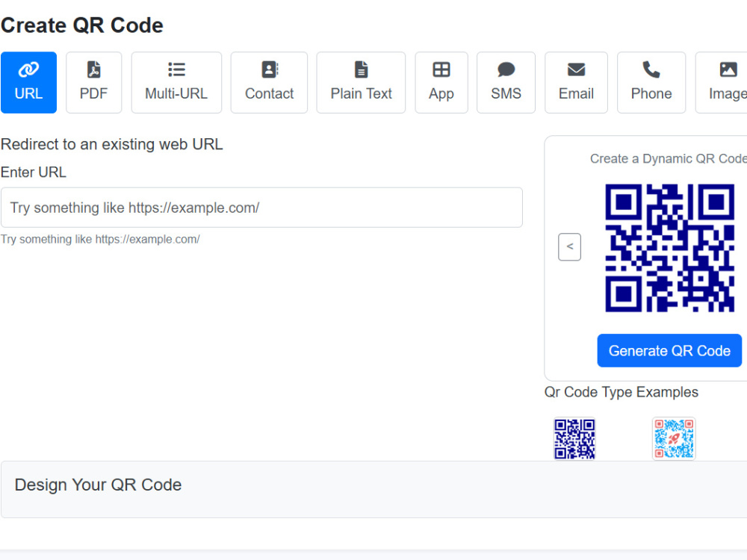Click the large dynamic QR code preview
This screenshot has height=560, width=747.
pyautogui.click(x=669, y=248)
